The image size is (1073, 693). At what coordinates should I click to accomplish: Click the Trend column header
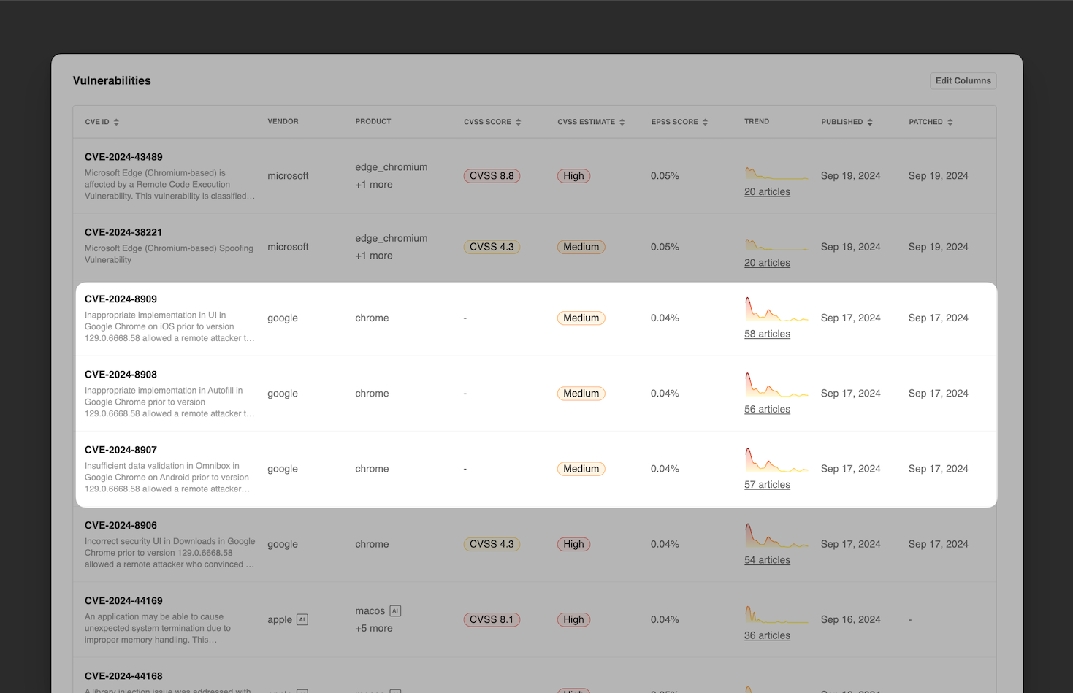pyautogui.click(x=757, y=122)
